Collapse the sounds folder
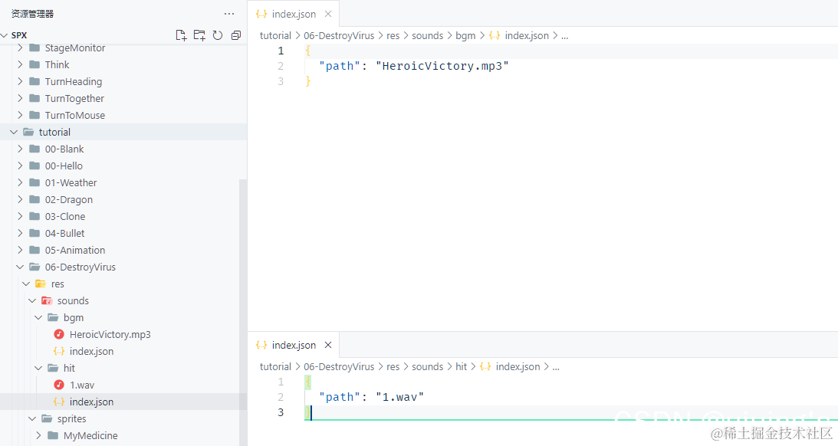The height and width of the screenshot is (446, 838). (33, 300)
